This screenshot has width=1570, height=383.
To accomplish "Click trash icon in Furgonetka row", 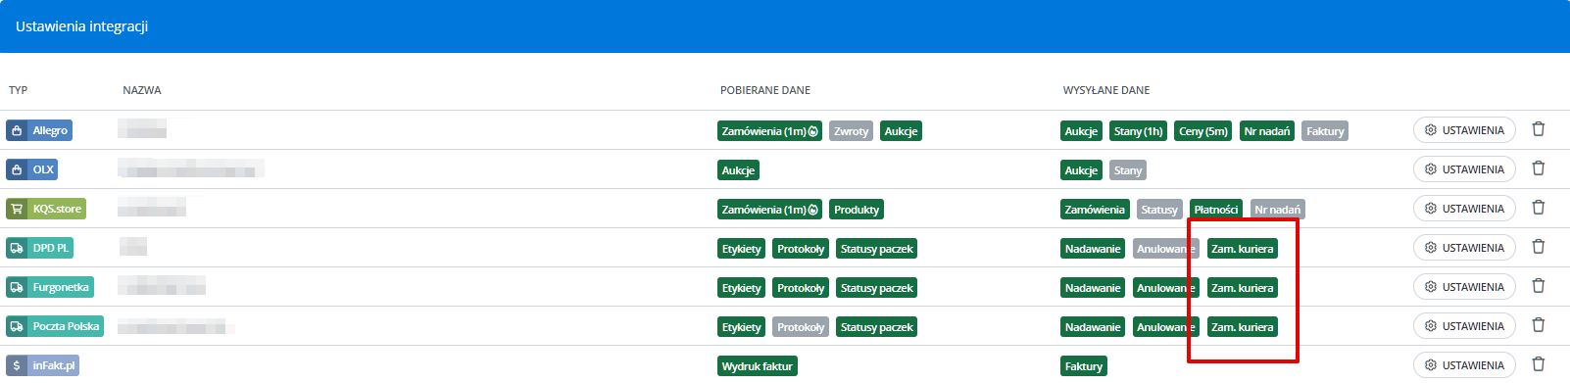I will 1538,286.
